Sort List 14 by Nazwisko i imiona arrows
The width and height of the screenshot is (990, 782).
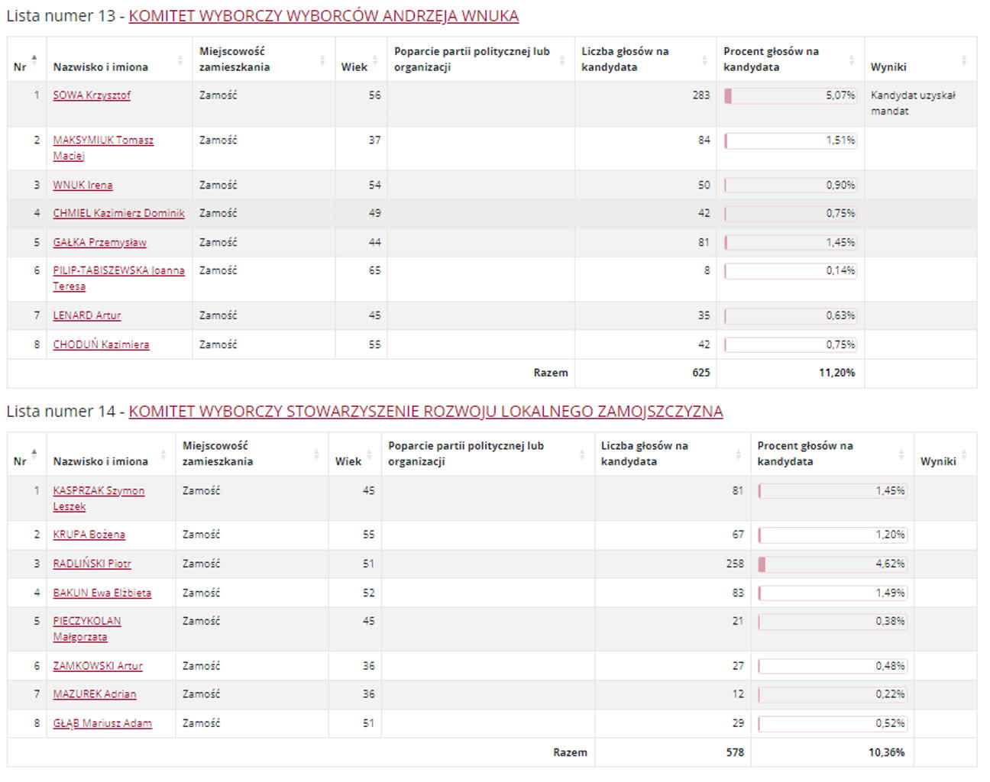[x=163, y=454]
